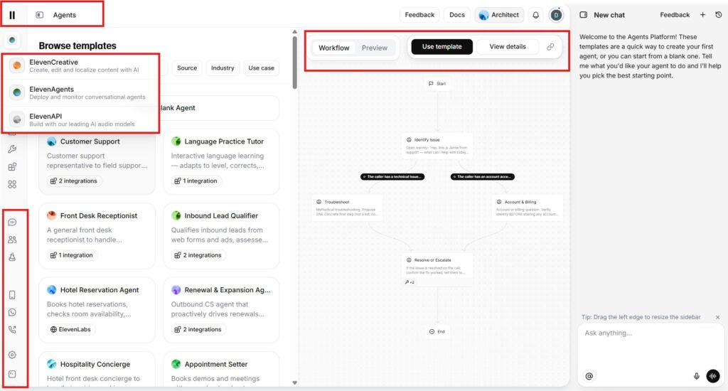Click the template list scrollbar thumb
This screenshot has height=391, width=728.
click(x=294, y=63)
